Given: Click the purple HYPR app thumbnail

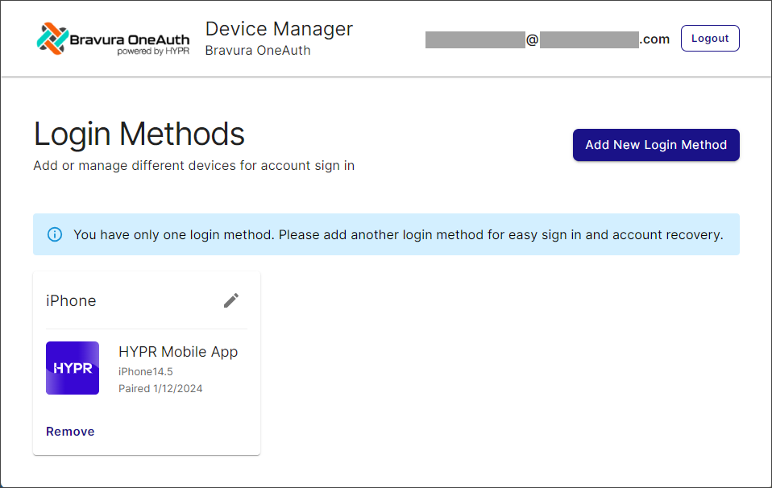Looking at the screenshot, I should pyautogui.click(x=73, y=368).
